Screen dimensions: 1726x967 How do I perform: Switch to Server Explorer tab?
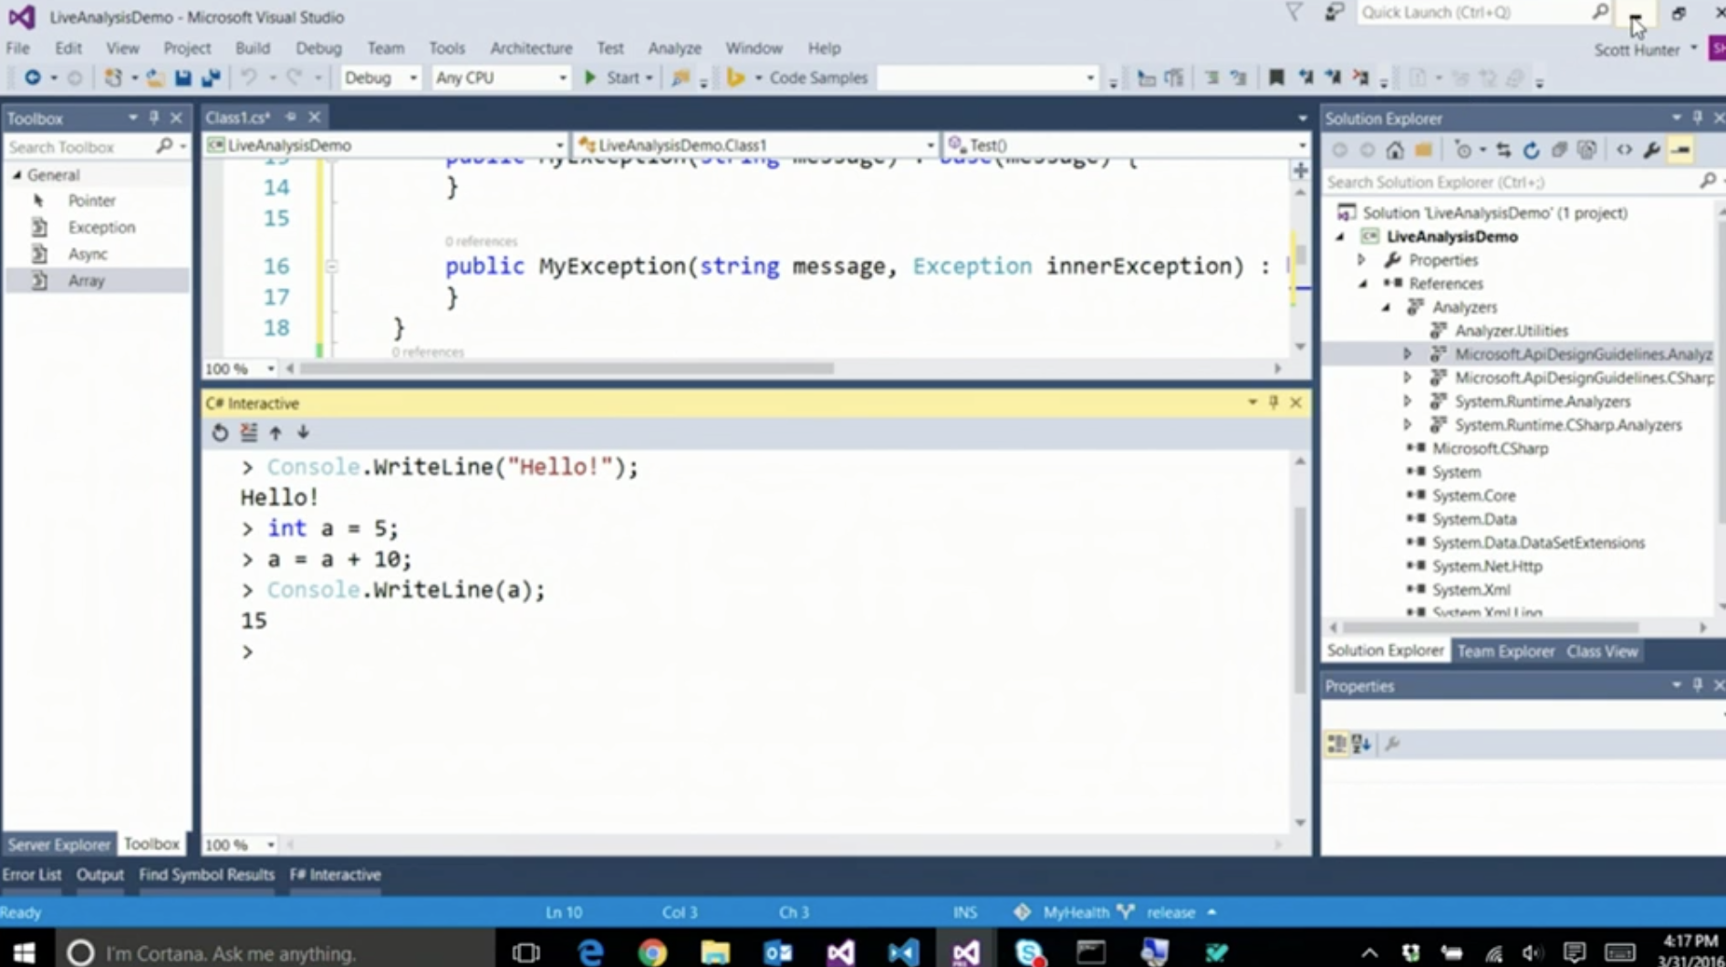tap(58, 844)
